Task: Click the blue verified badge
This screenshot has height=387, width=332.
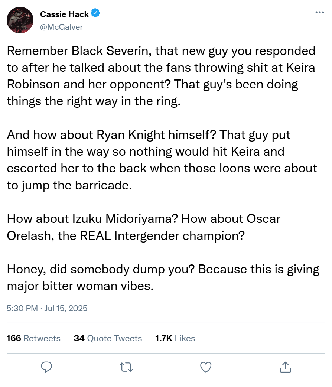Action: [96, 14]
